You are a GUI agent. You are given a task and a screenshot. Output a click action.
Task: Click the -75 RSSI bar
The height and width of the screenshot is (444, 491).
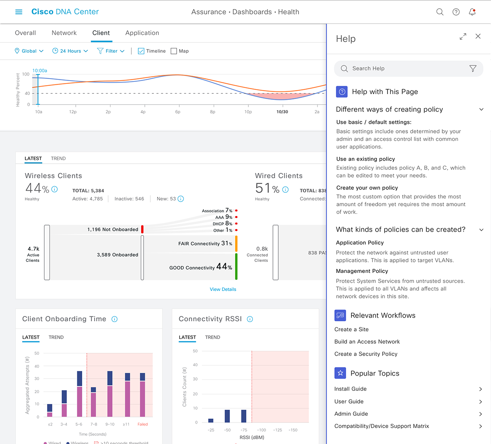[x=244, y=416]
